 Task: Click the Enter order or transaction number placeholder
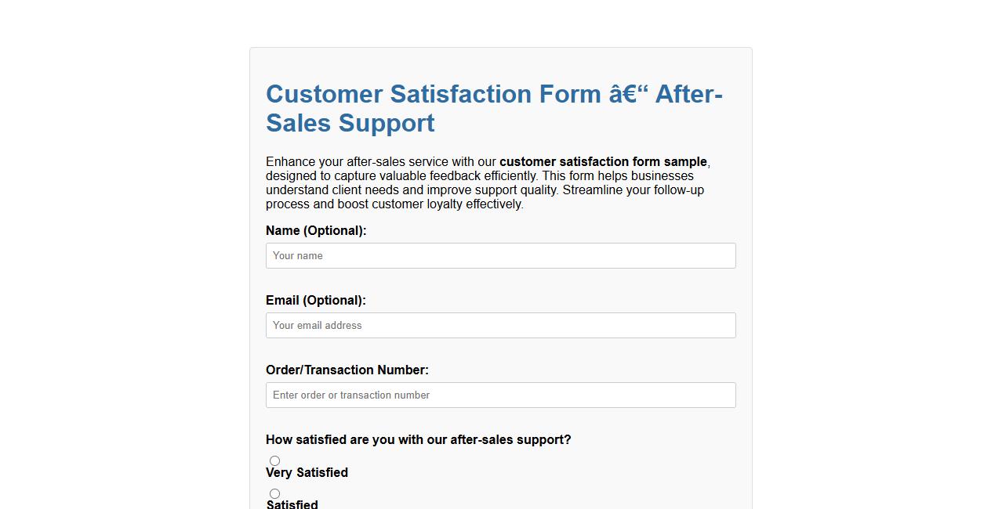click(x=350, y=395)
